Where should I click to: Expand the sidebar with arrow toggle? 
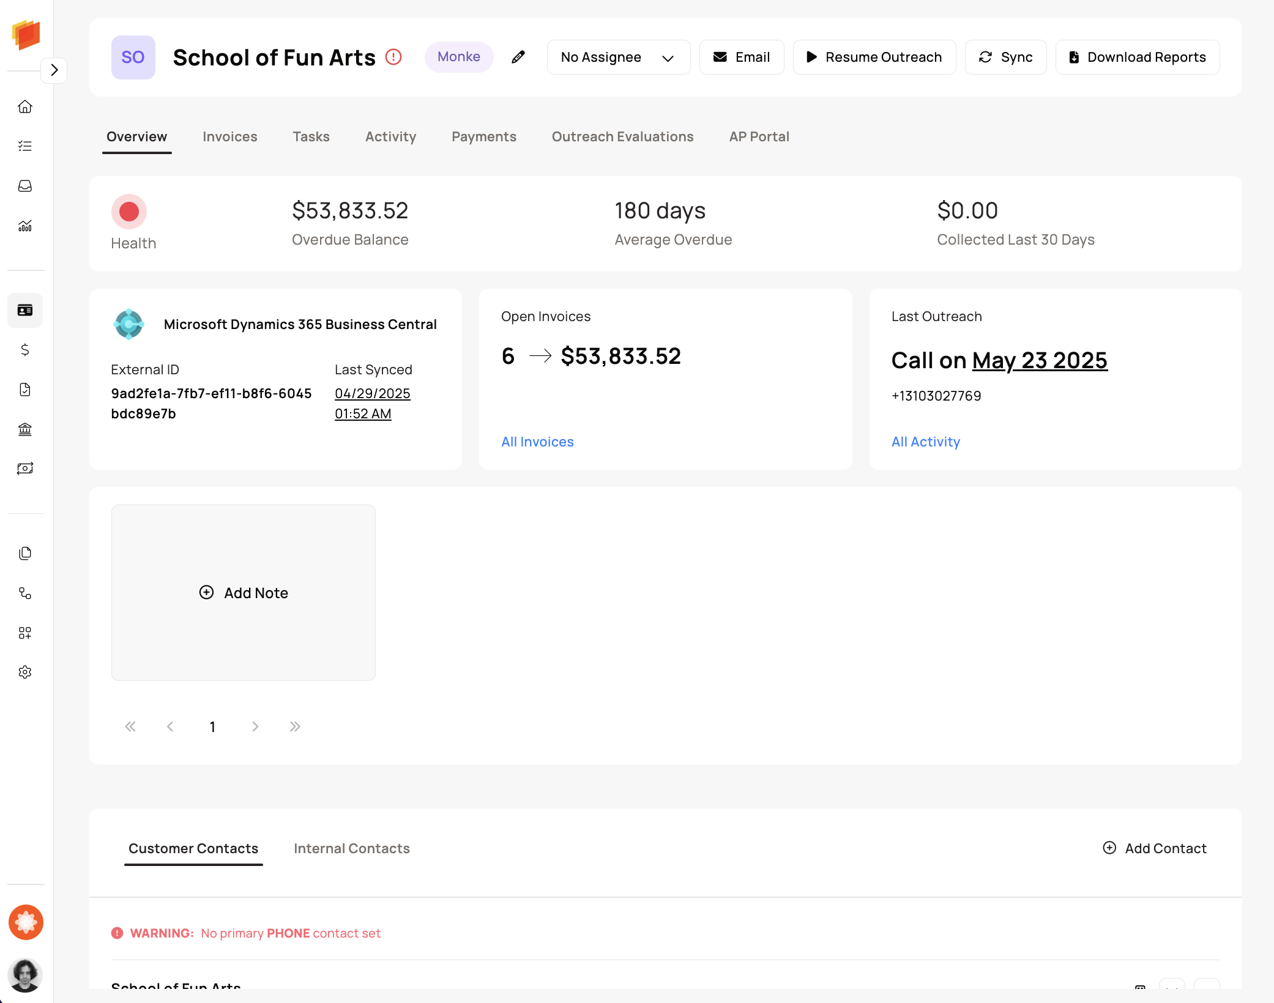point(54,70)
